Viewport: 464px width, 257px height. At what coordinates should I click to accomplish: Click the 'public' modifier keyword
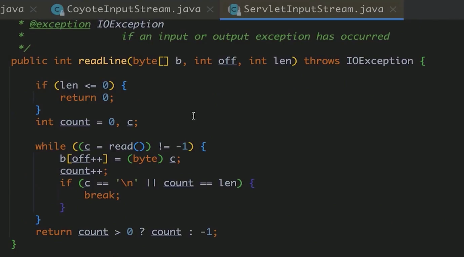coord(29,61)
